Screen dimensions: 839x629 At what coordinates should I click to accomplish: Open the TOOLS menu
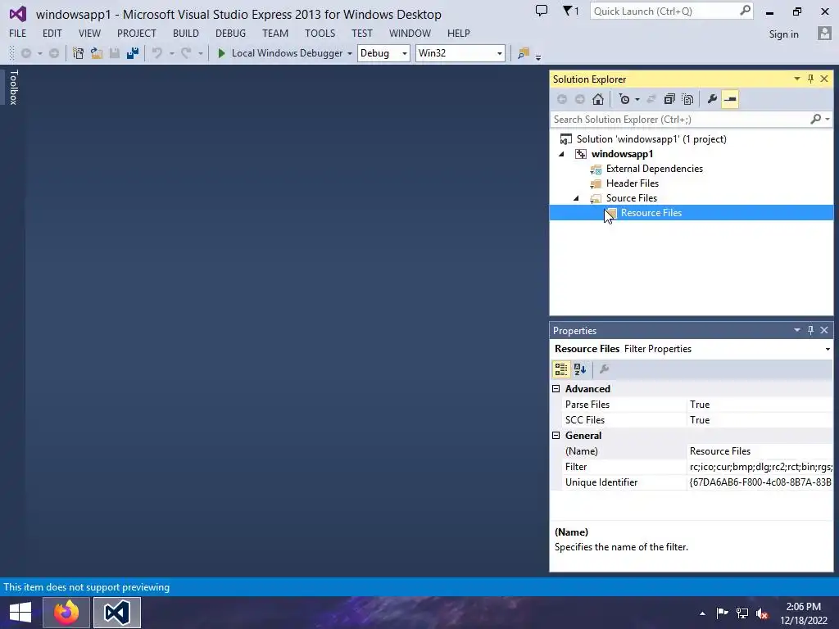[x=320, y=33]
